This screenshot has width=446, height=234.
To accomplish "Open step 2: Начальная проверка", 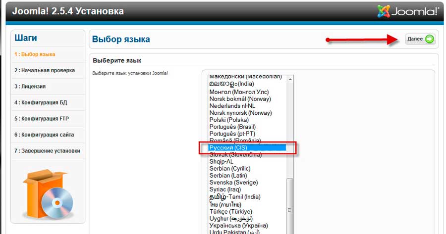I will click(45, 70).
